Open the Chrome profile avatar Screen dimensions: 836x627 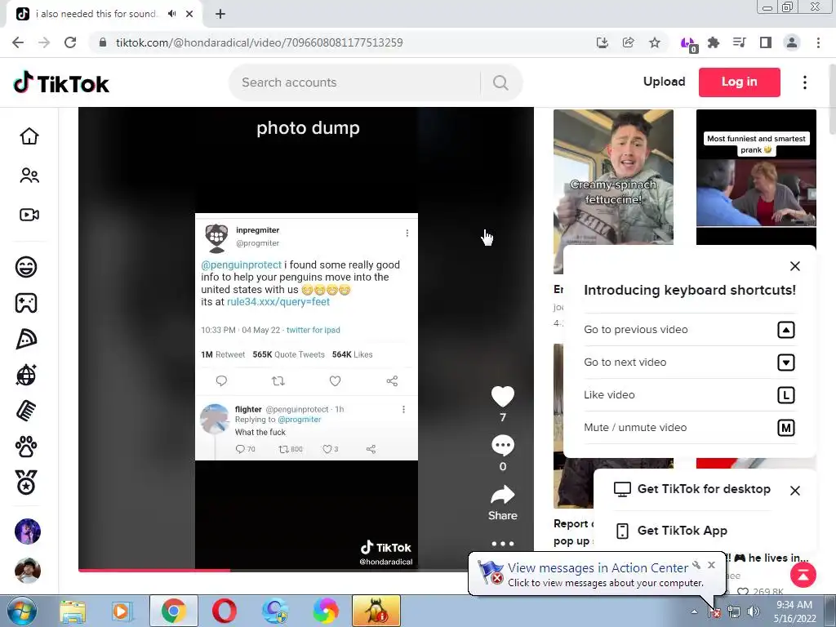pos(792,42)
